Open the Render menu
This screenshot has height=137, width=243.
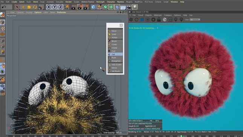[69, 2]
